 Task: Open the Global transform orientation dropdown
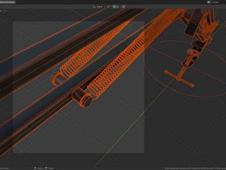(99, 7)
